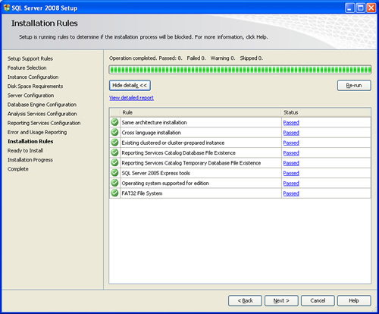Click check icon beside Reporting Services Catalog Database File Existence
This screenshot has height=314, width=379.
coord(114,152)
